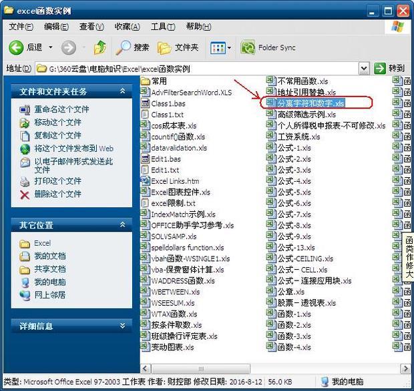Image resolution: width=414 pixels, height=391 pixels.
Task: Click rename this file task icon
Action: pos(25,109)
